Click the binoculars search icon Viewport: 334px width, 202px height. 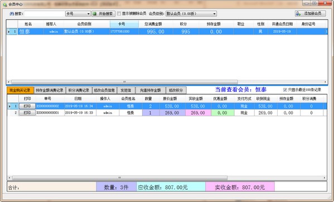(12, 14)
